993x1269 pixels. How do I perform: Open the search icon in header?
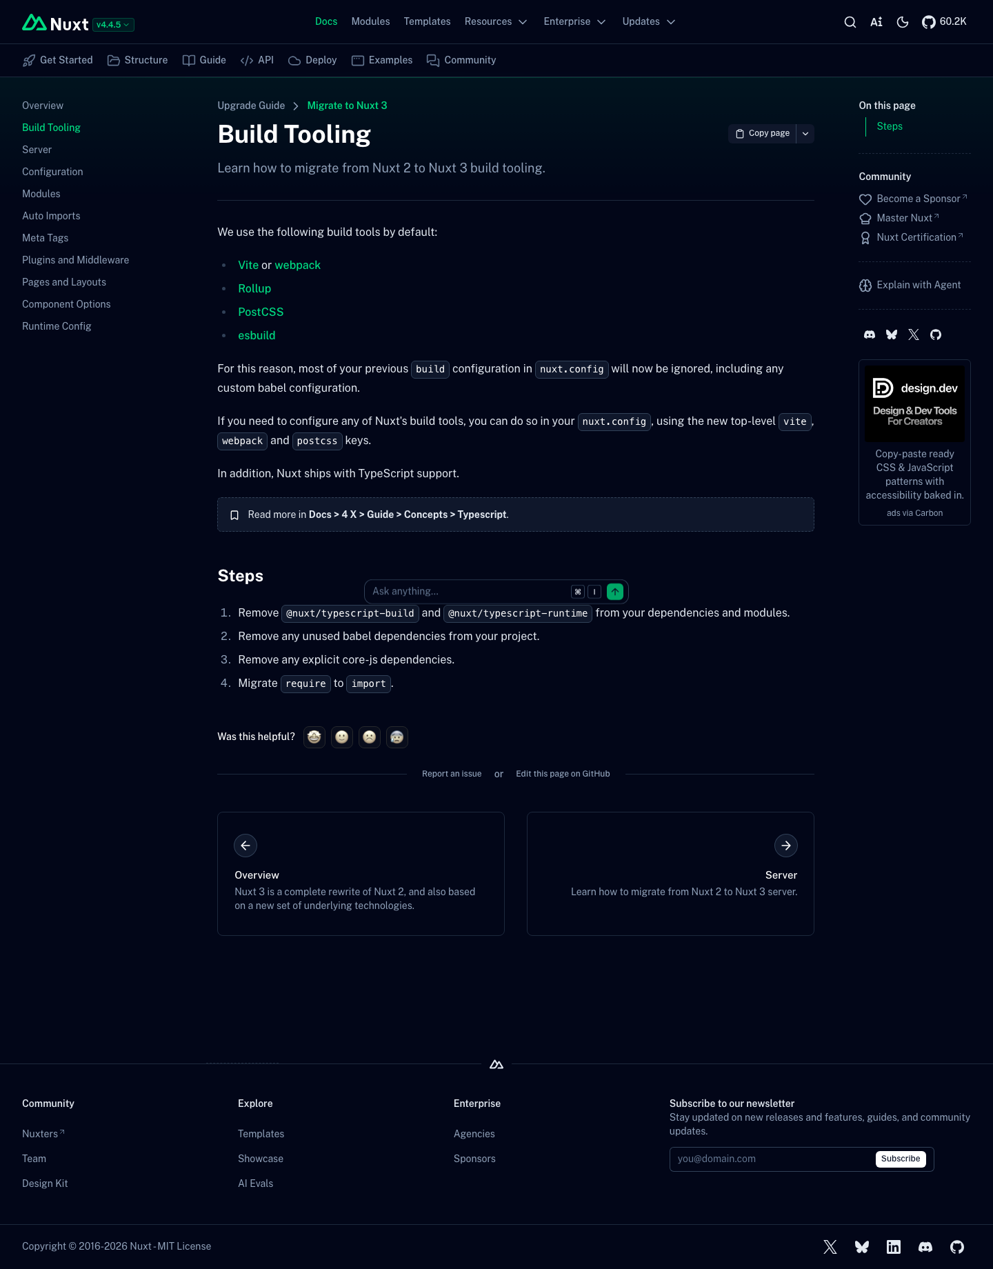850,22
